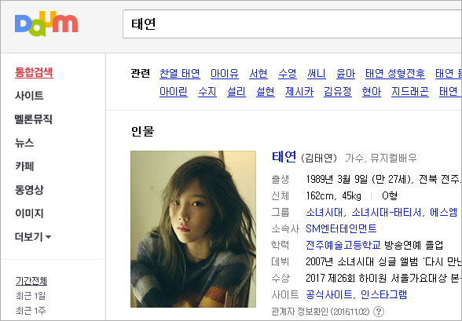Select the 기간전체 period filter
This screenshot has width=462, height=321.
coord(31,281)
